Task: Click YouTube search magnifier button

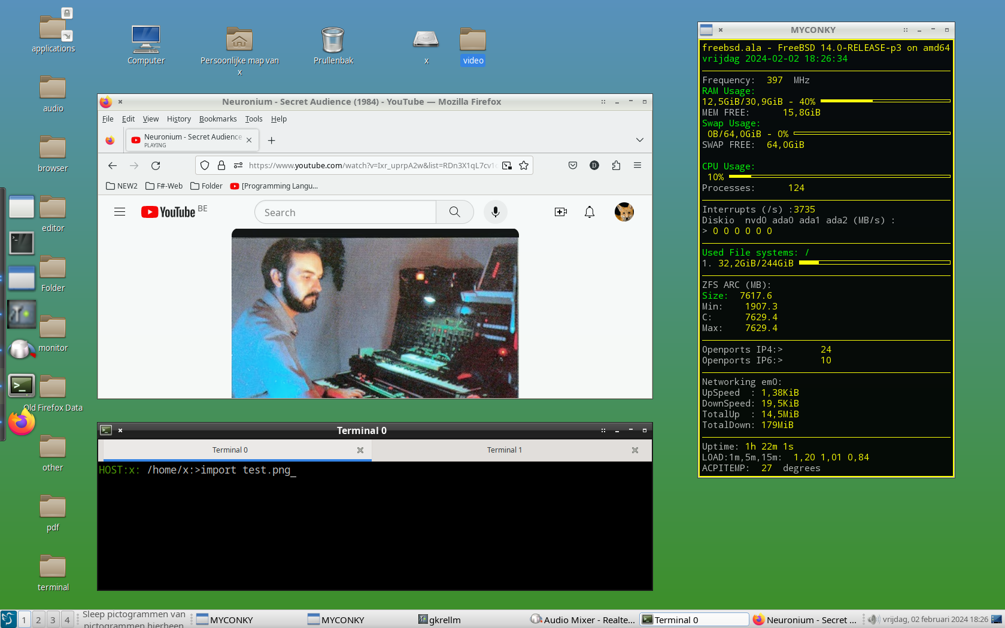Action: point(455,212)
